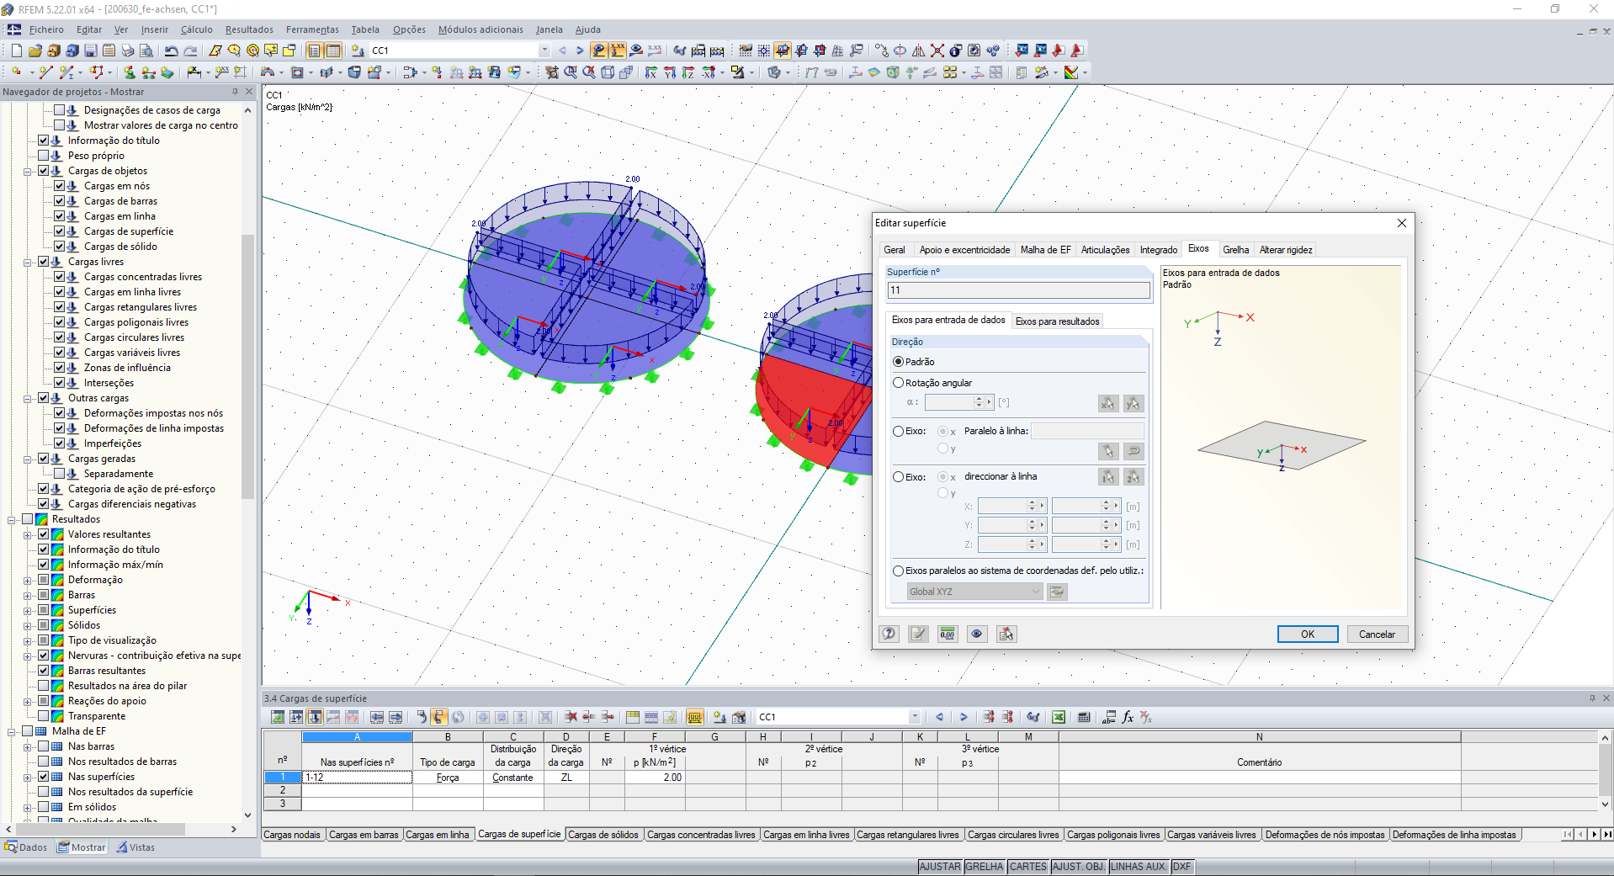Image resolution: width=1614 pixels, height=876 pixels.
Task: Open the Cálculo menu
Action: click(x=196, y=29)
